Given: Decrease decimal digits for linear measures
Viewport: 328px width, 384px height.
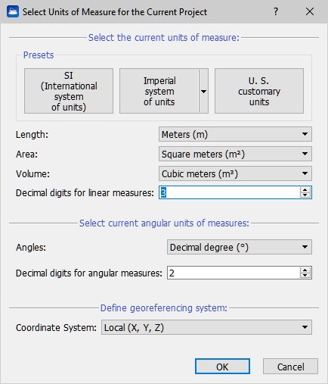Looking at the screenshot, I should tap(305, 195).
